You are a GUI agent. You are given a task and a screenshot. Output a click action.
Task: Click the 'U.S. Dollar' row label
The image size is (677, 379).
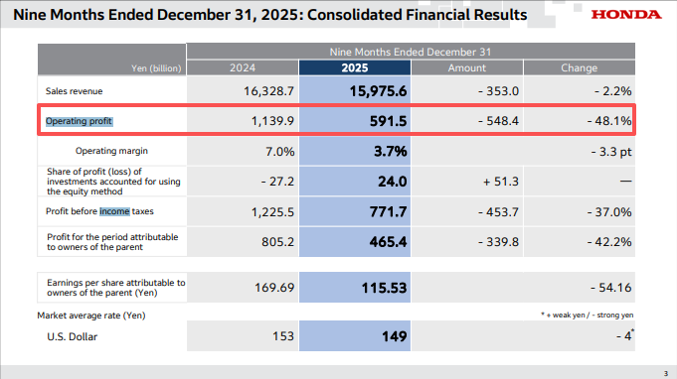click(73, 336)
